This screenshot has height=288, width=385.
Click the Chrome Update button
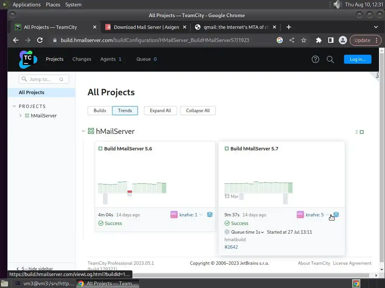pos(362,40)
